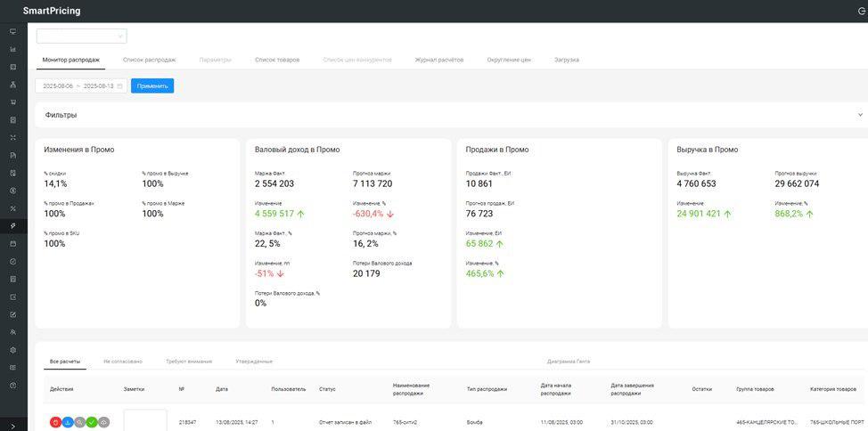Select the Требуют внимания tab
868x431 pixels.
click(x=189, y=362)
